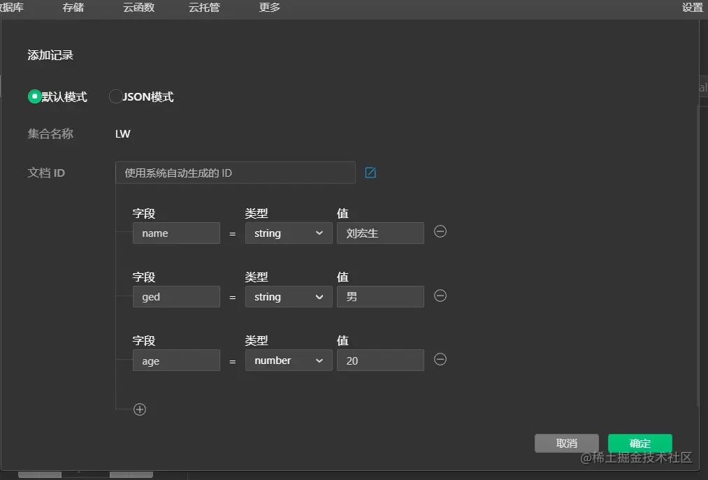This screenshot has height=480, width=708.
Task: Click the value input containing 刘宏生
Action: point(381,233)
